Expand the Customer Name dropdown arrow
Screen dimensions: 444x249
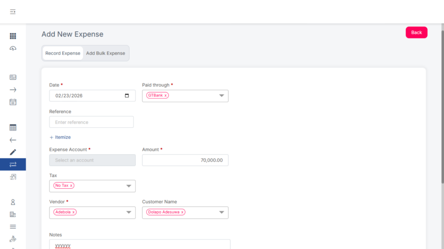coord(221,212)
